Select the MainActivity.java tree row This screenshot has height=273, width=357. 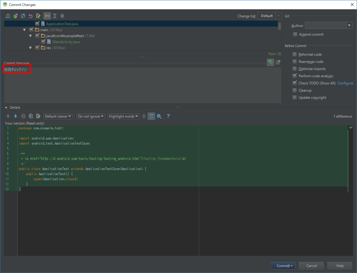click(141, 42)
